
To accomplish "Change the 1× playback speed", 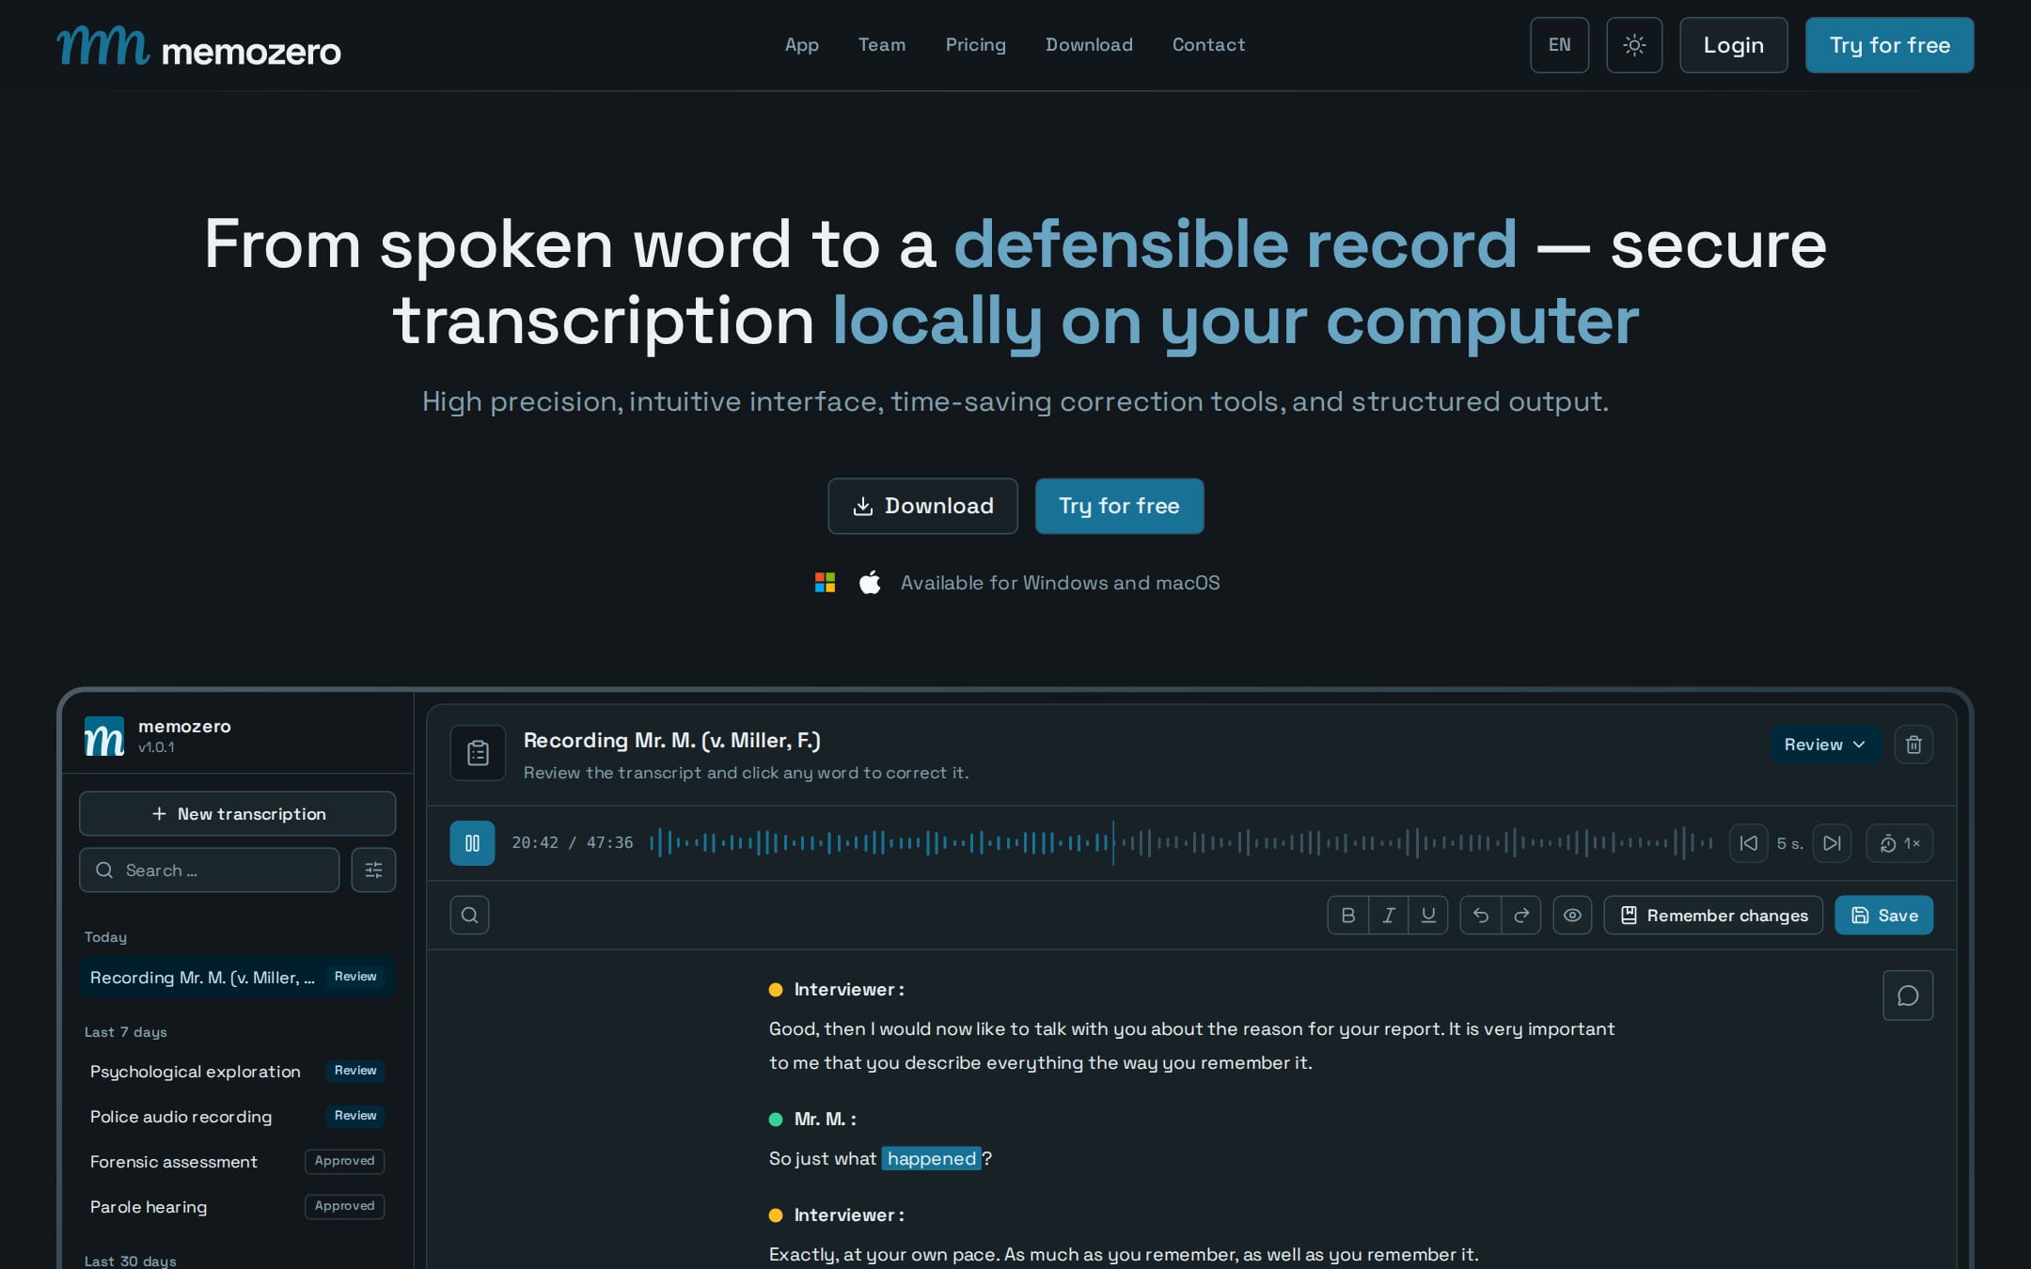I will [x=1899, y=843].
